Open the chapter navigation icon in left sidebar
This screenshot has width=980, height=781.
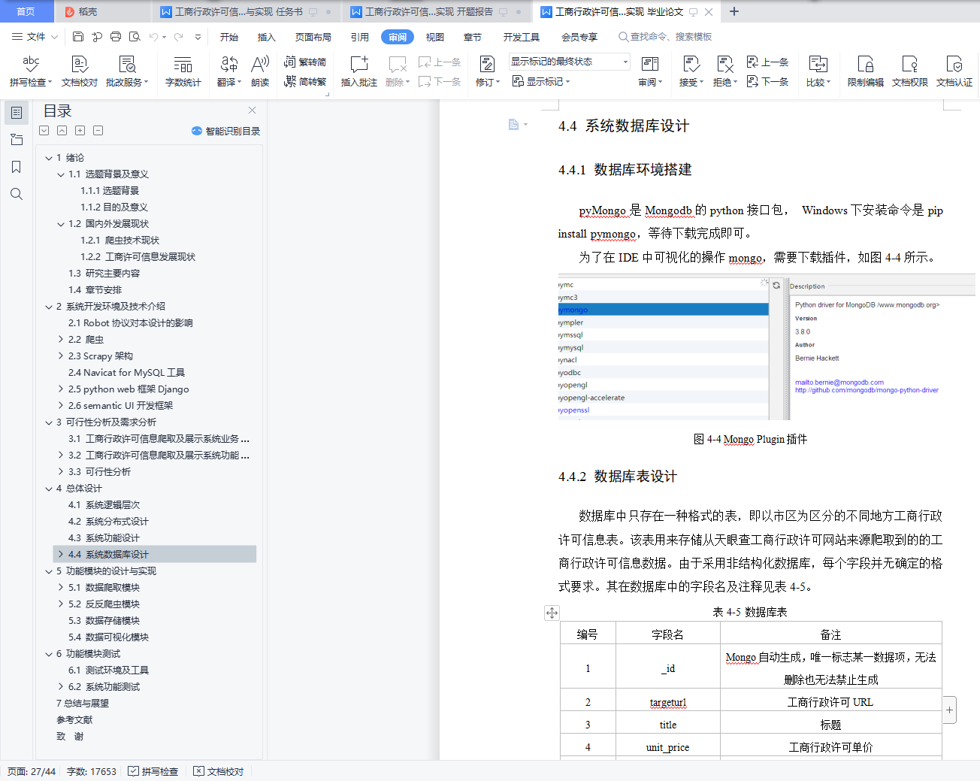pos(16,140)
